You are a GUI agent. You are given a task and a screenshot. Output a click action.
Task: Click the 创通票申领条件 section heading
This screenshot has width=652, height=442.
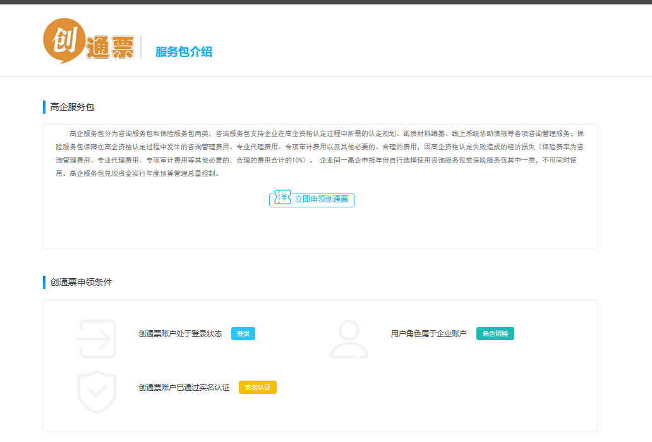[x=81, y=282]
